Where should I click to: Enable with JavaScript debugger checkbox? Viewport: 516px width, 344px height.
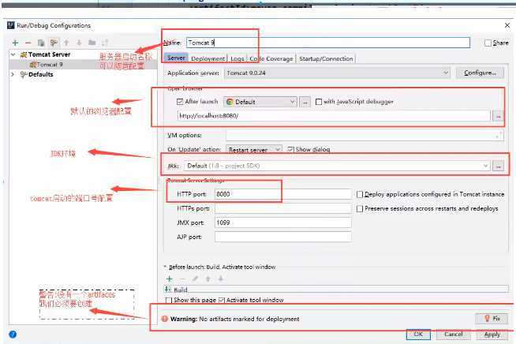point(319,102)
